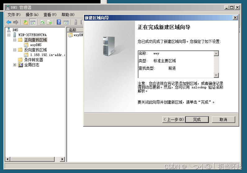The image size is (247, 173).
Task: Click the 标准主要区域 text in summary box
Action: 164,61
